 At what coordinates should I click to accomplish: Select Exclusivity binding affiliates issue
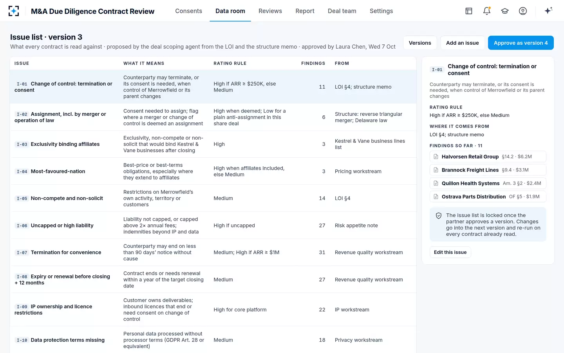click(213, 144)
